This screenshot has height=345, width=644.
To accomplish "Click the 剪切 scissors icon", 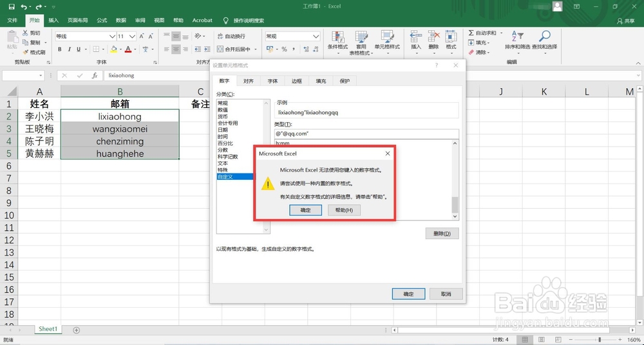I will tap(26, 33).
